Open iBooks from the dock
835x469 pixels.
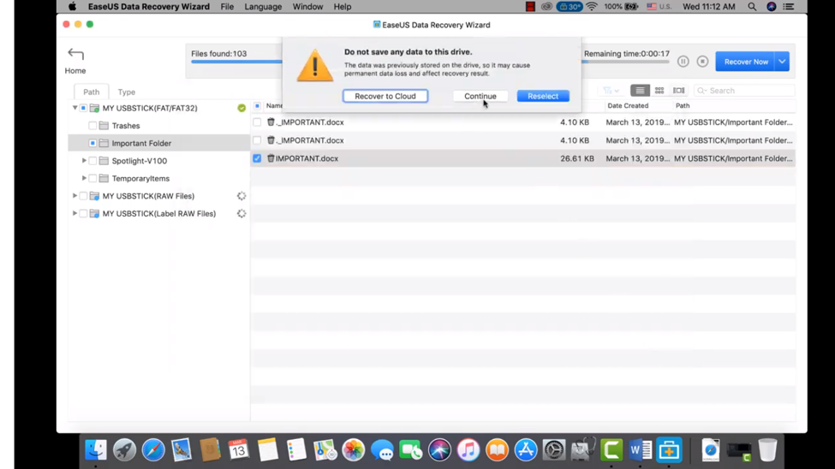(497, 450)
